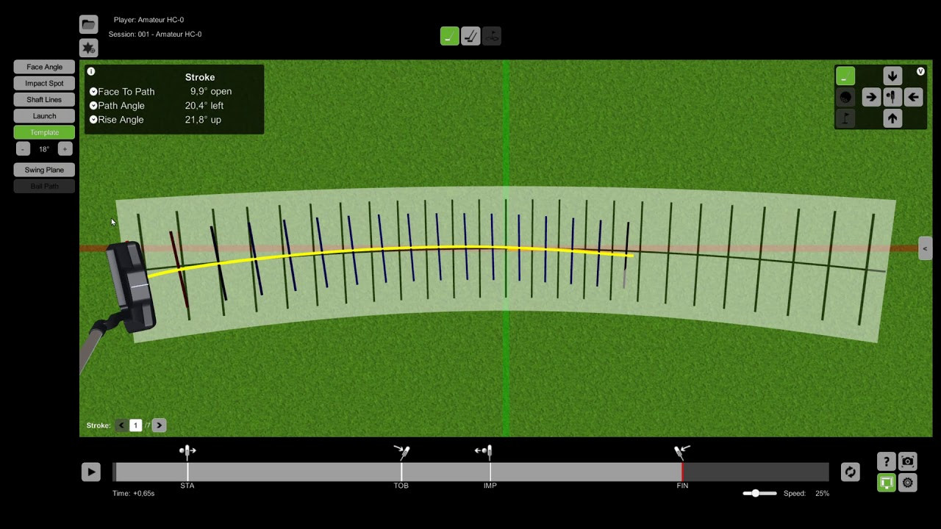Click the Impact Spot button

(44, 83)
